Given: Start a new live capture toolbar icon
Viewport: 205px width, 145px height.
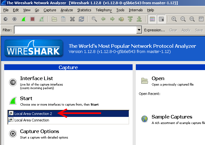Looking at the screenshot, I should tap(23, 19).
